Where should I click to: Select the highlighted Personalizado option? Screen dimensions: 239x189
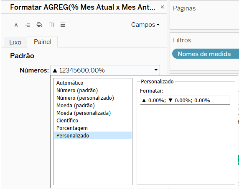tap(93, 135)
